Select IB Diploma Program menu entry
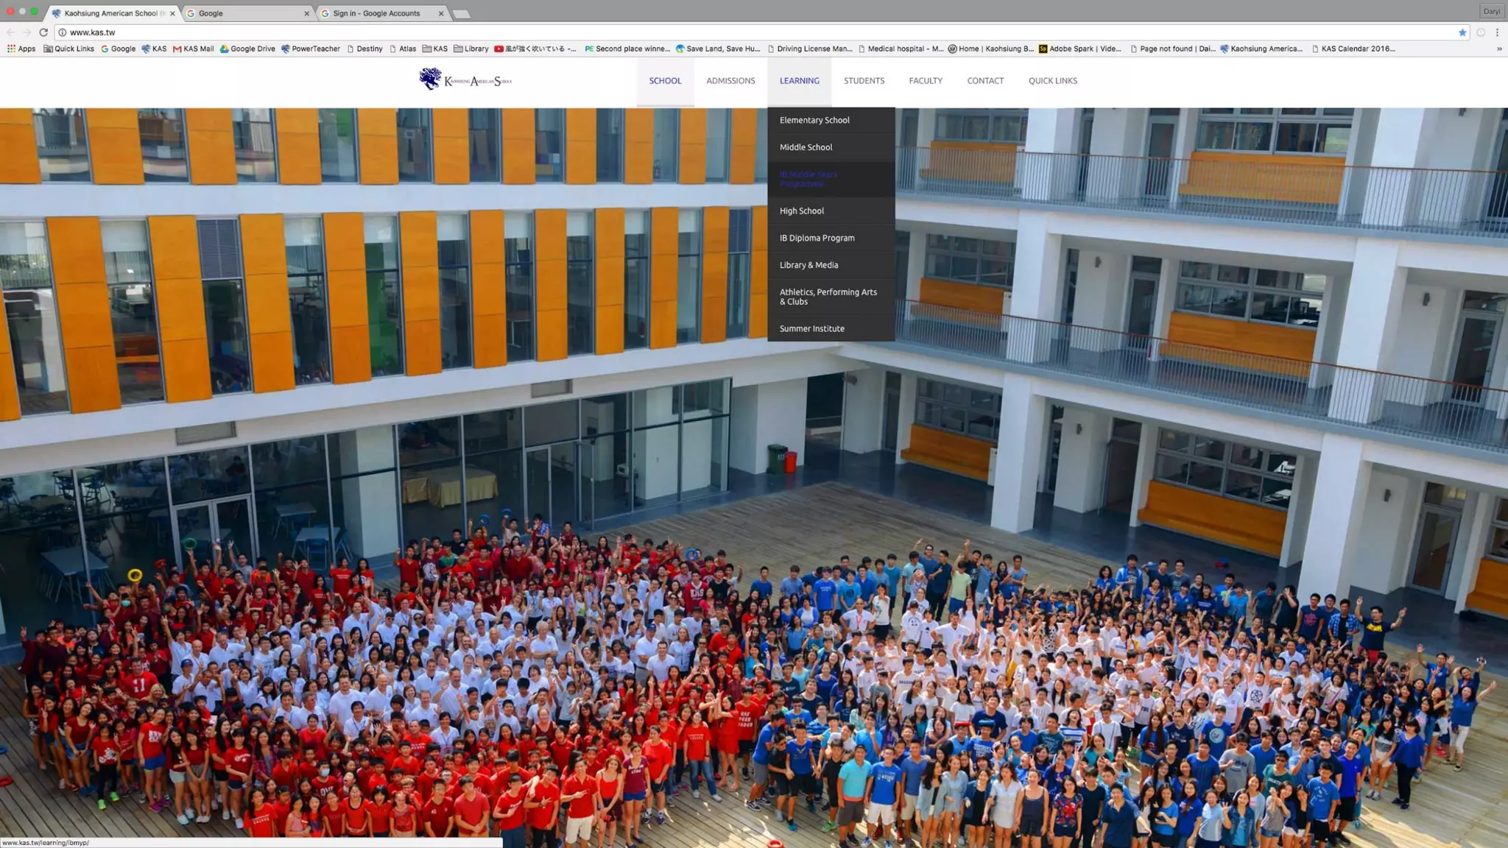 tap(817, 238)
